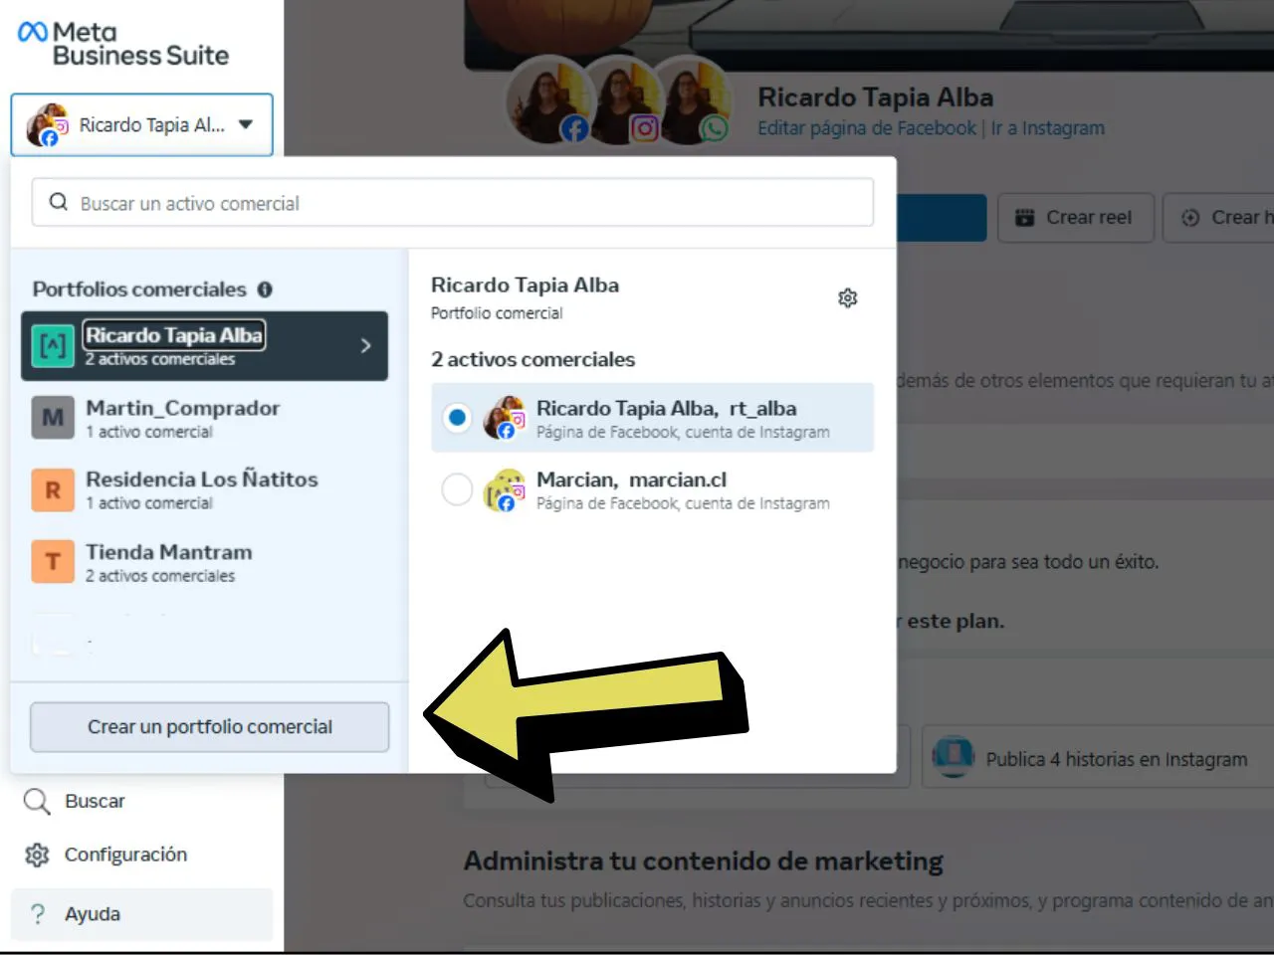Click the profile picture with WhatsApp badge
1274x955 pixels.
(x=692, y=101)
